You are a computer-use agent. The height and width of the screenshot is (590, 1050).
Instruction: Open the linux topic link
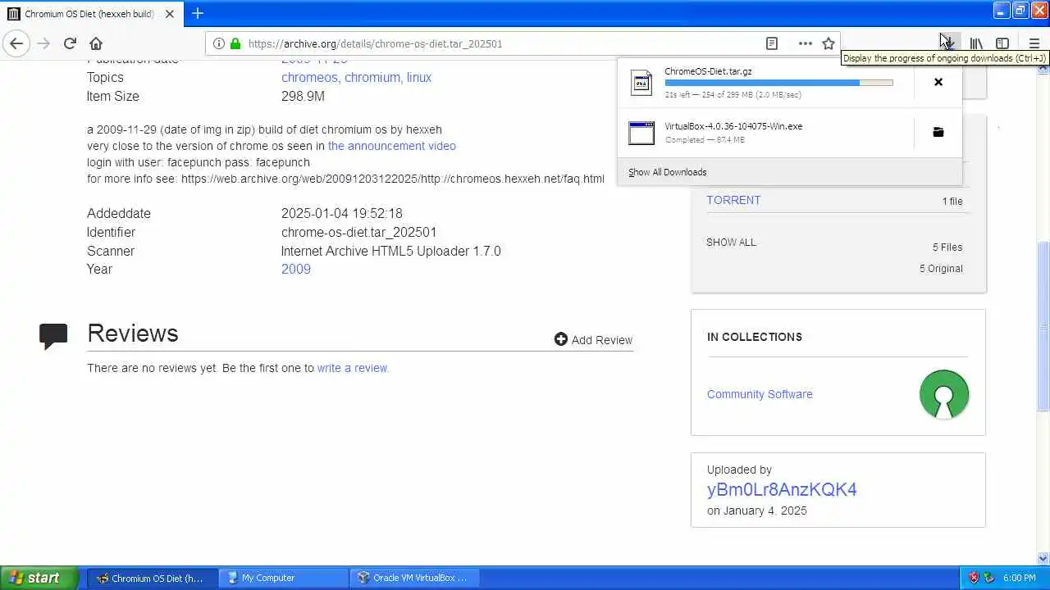(419, 78)
